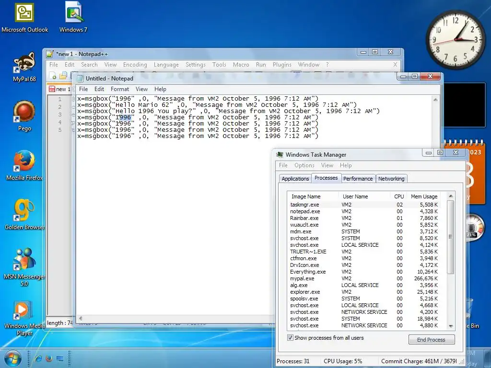This screenshot has width=491, height=368.
Task: Launch Internet Explorer from quick launch
Action: [38, 358]
